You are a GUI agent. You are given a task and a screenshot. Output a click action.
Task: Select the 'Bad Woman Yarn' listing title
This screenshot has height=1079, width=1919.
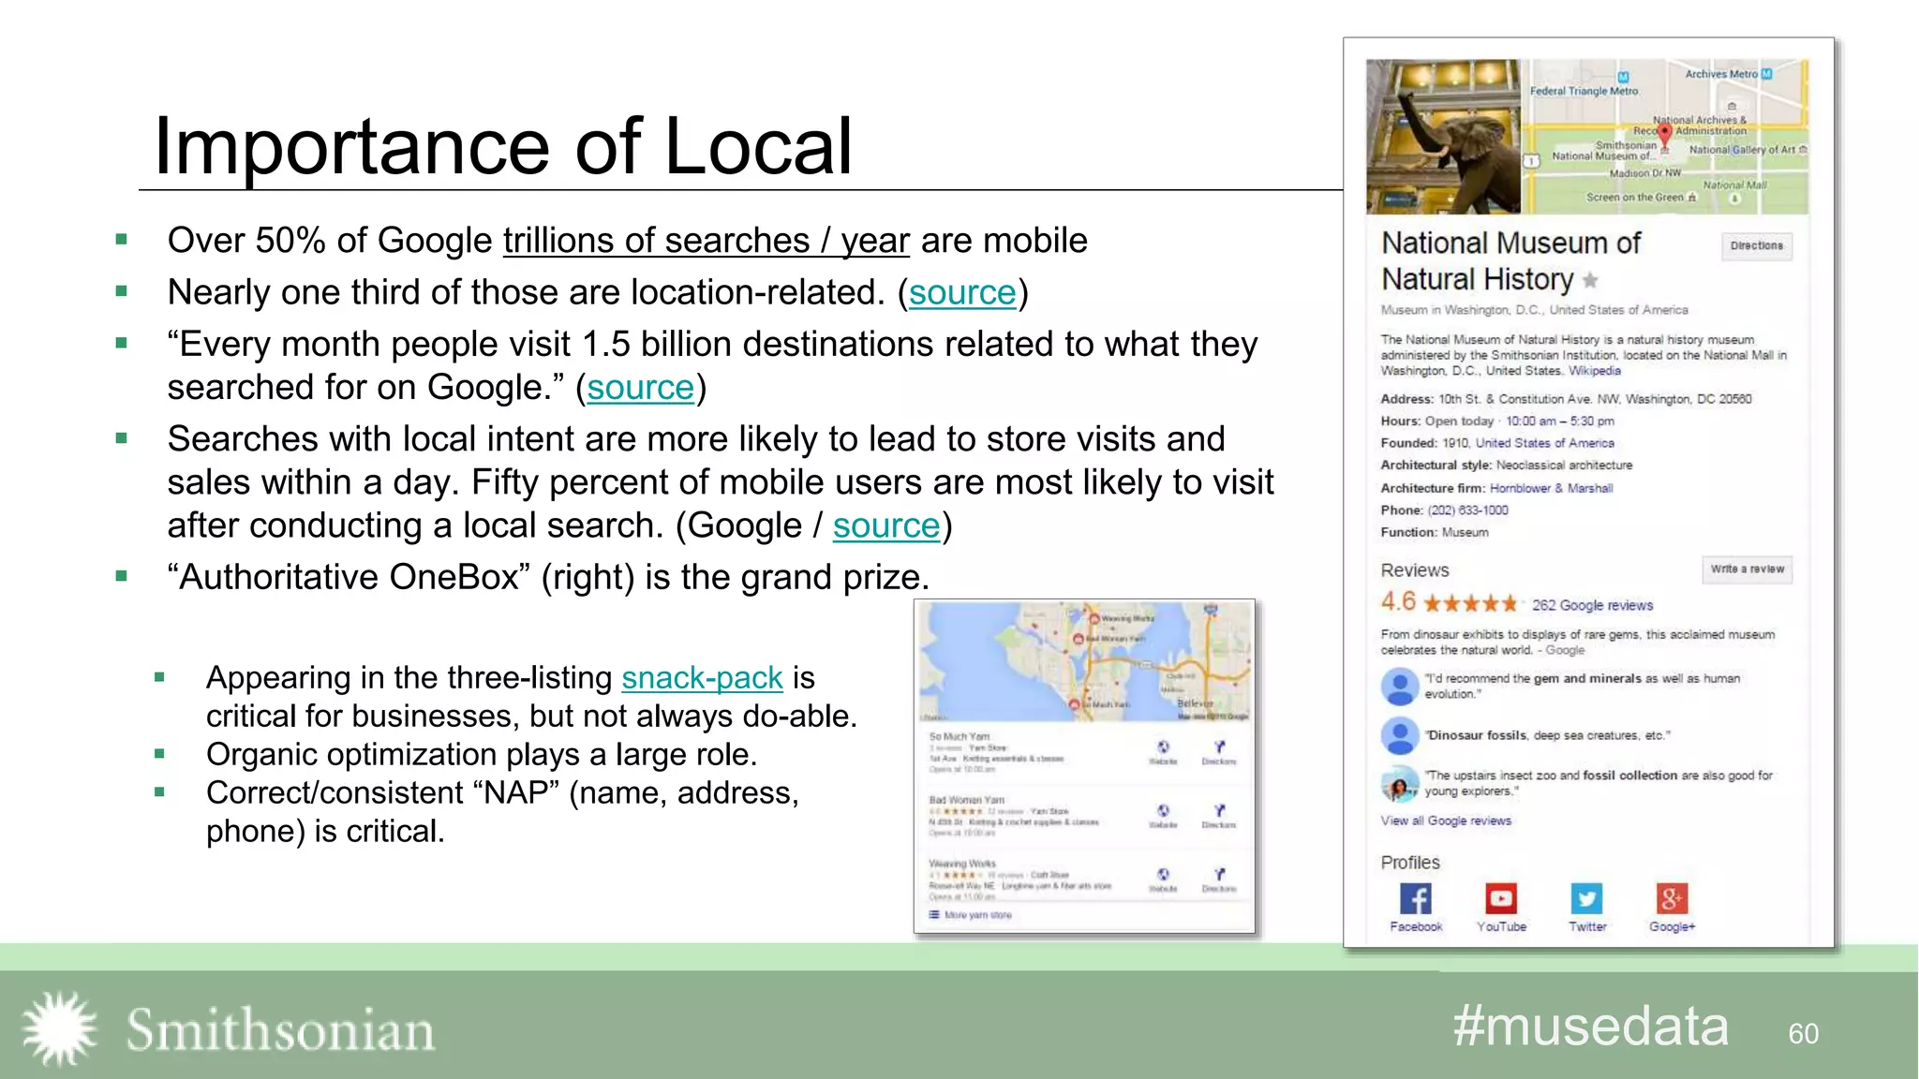coord(967,800)
